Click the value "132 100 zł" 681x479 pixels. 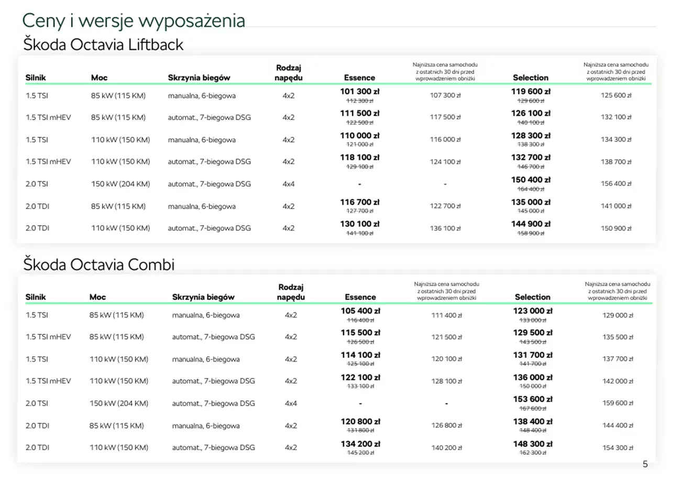coord(616,117)
